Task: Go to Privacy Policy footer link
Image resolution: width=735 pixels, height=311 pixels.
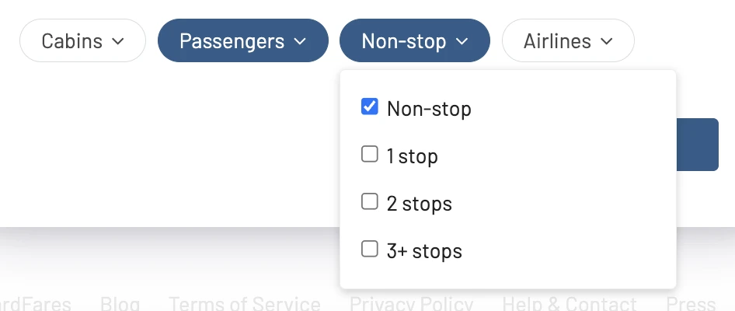Action: point(411,303)
